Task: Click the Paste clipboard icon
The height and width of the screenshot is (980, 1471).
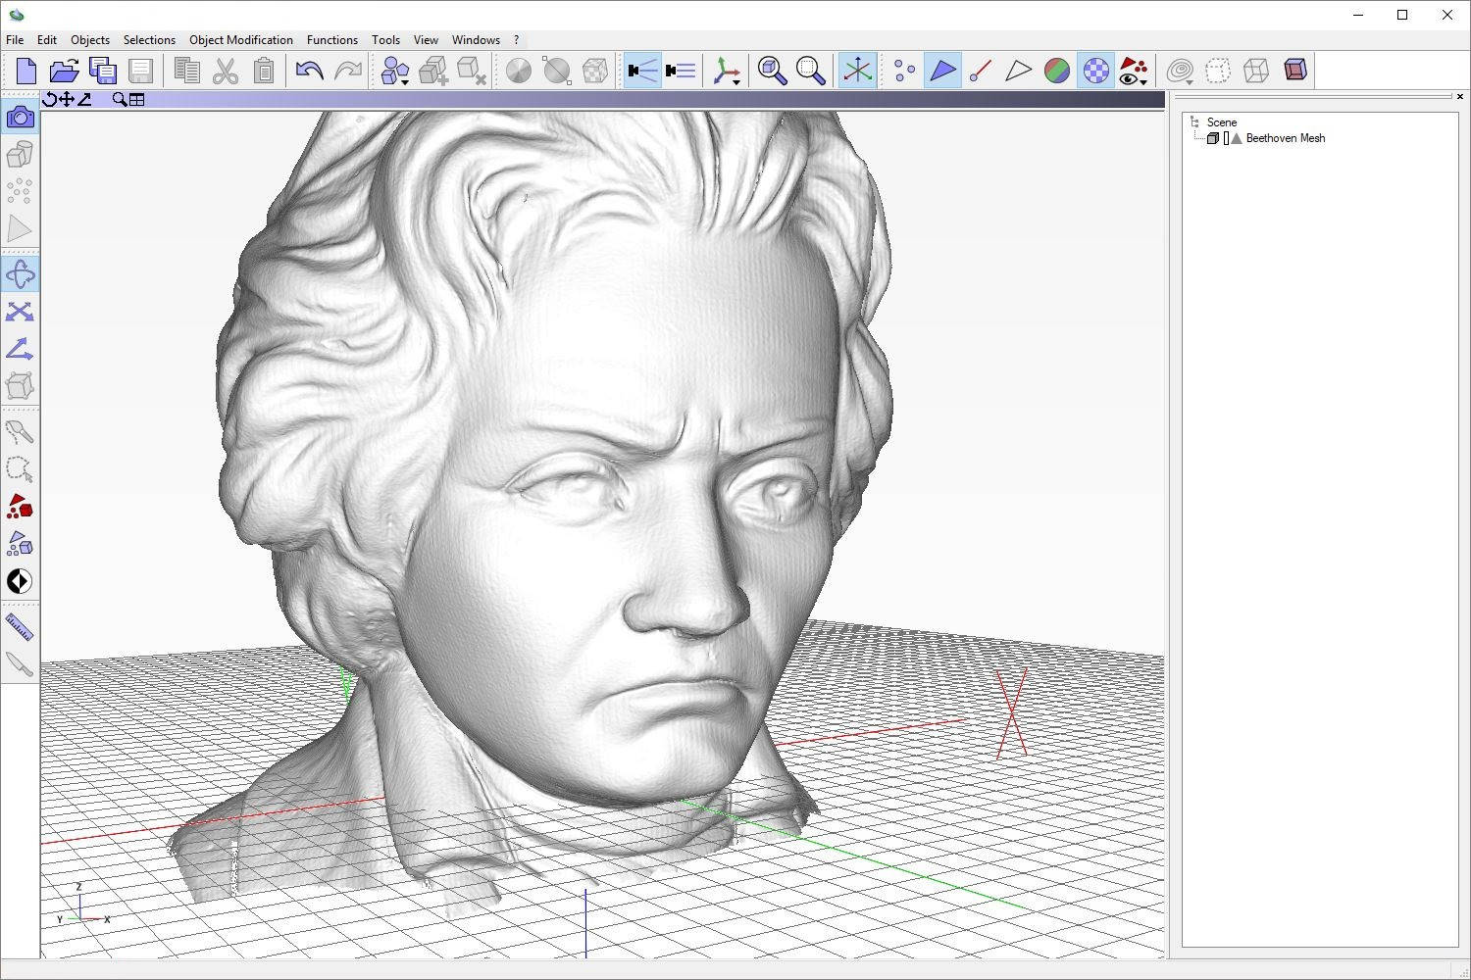Action: tap(264, 71)
